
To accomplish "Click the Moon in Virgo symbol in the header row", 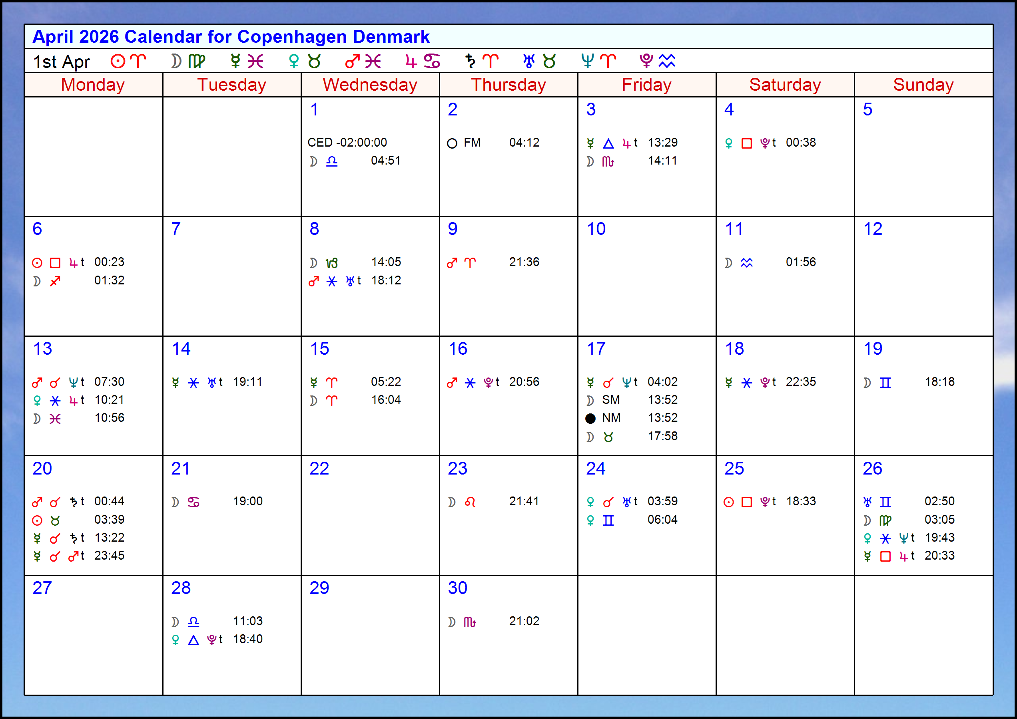I will [x=188, y=61].
